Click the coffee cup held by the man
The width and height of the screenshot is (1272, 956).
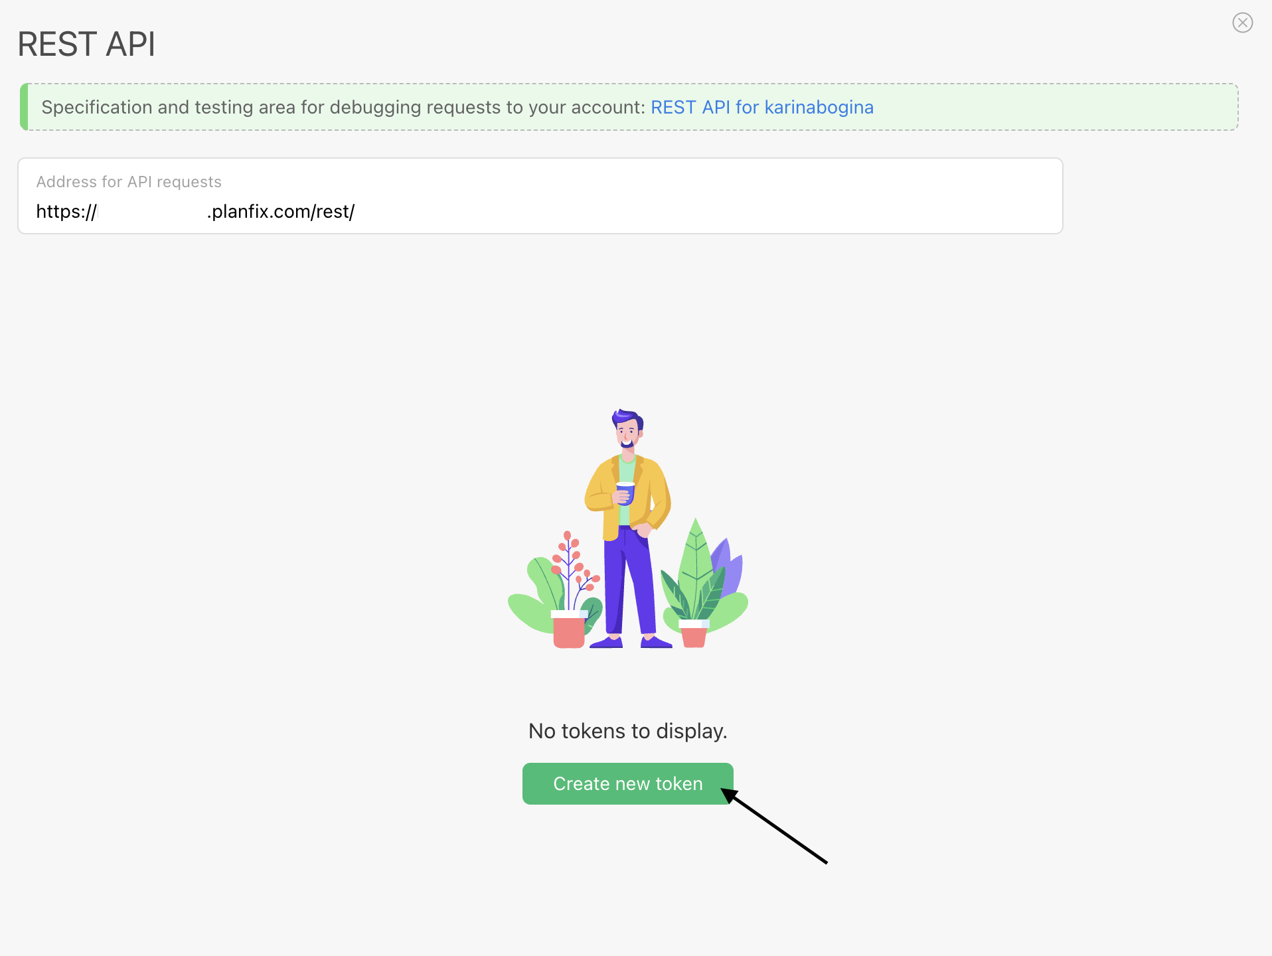click(624, 493)
